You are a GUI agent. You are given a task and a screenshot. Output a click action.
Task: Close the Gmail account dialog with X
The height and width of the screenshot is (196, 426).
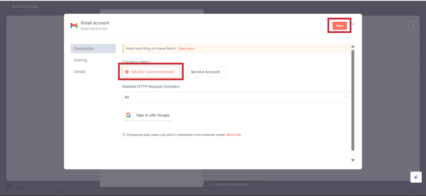[353, 24]
